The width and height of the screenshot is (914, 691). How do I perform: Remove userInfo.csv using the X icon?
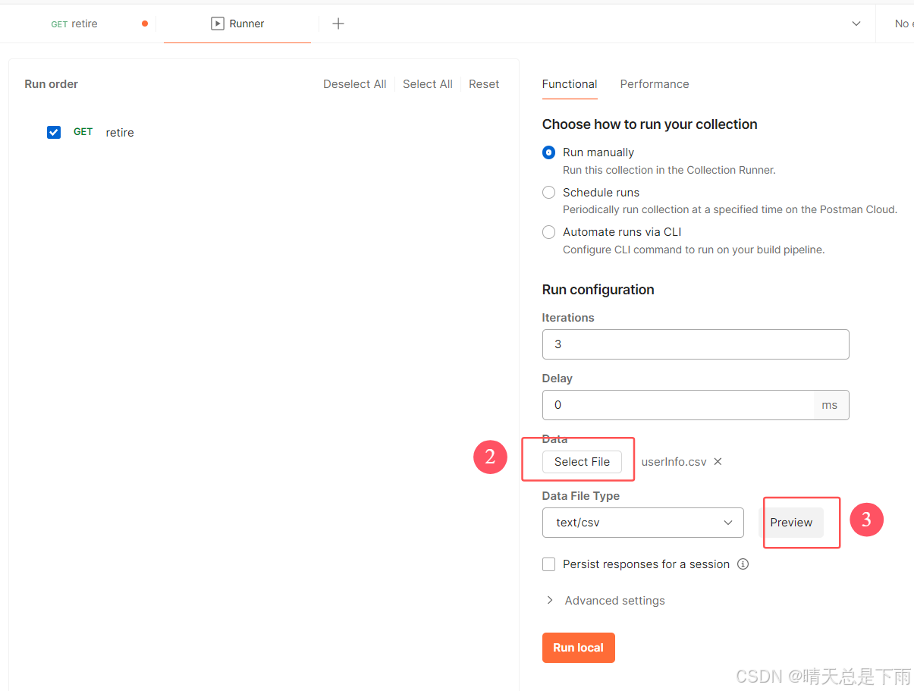tap(718, 461)
